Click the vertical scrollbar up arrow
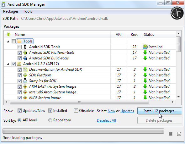Screen dimensions: 185x144 coord(178,34)
